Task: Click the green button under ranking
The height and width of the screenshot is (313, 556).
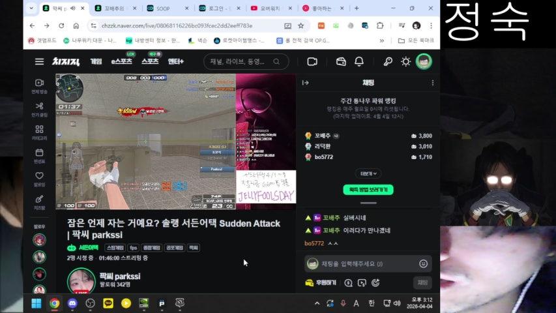Action: click(368, 190)
